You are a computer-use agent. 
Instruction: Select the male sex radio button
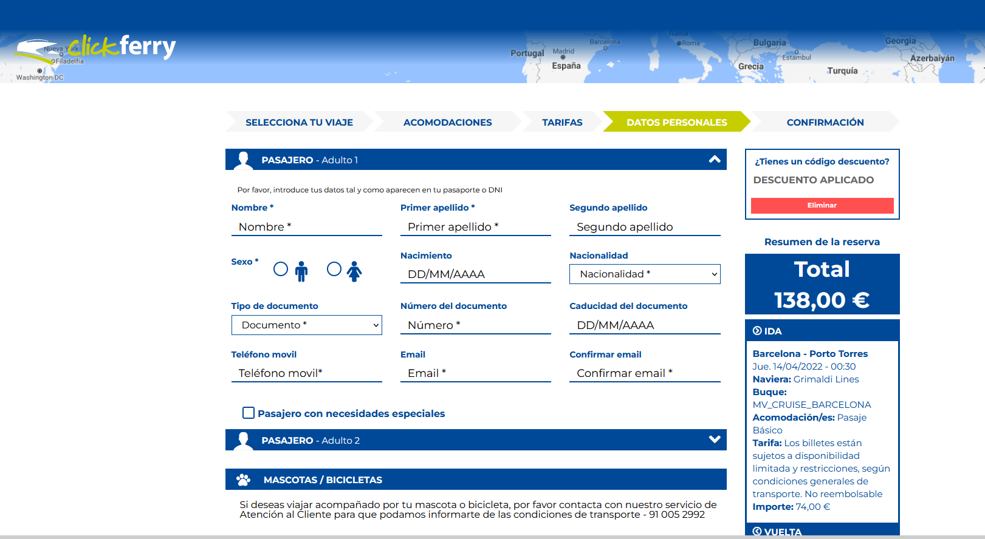[x=281, y=269]
